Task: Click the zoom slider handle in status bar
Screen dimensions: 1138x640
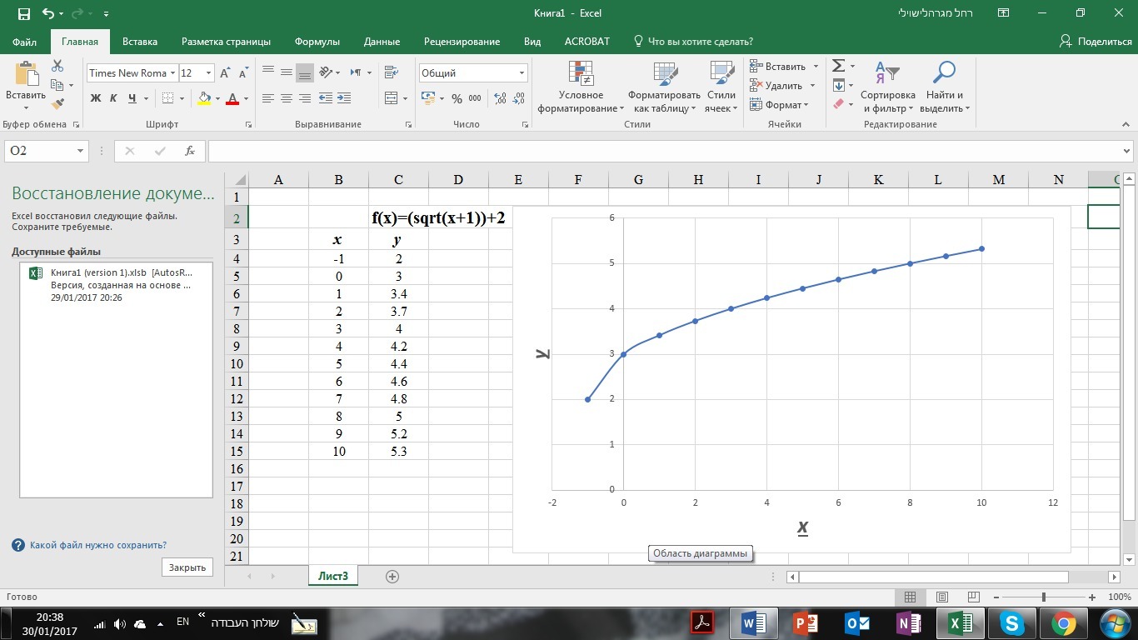Action: [x=1044, y=597]
